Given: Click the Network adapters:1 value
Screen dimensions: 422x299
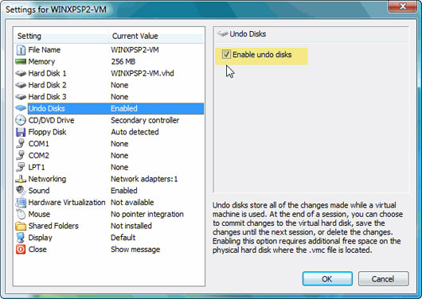Looking at the screenshot, I should point(144,179).
